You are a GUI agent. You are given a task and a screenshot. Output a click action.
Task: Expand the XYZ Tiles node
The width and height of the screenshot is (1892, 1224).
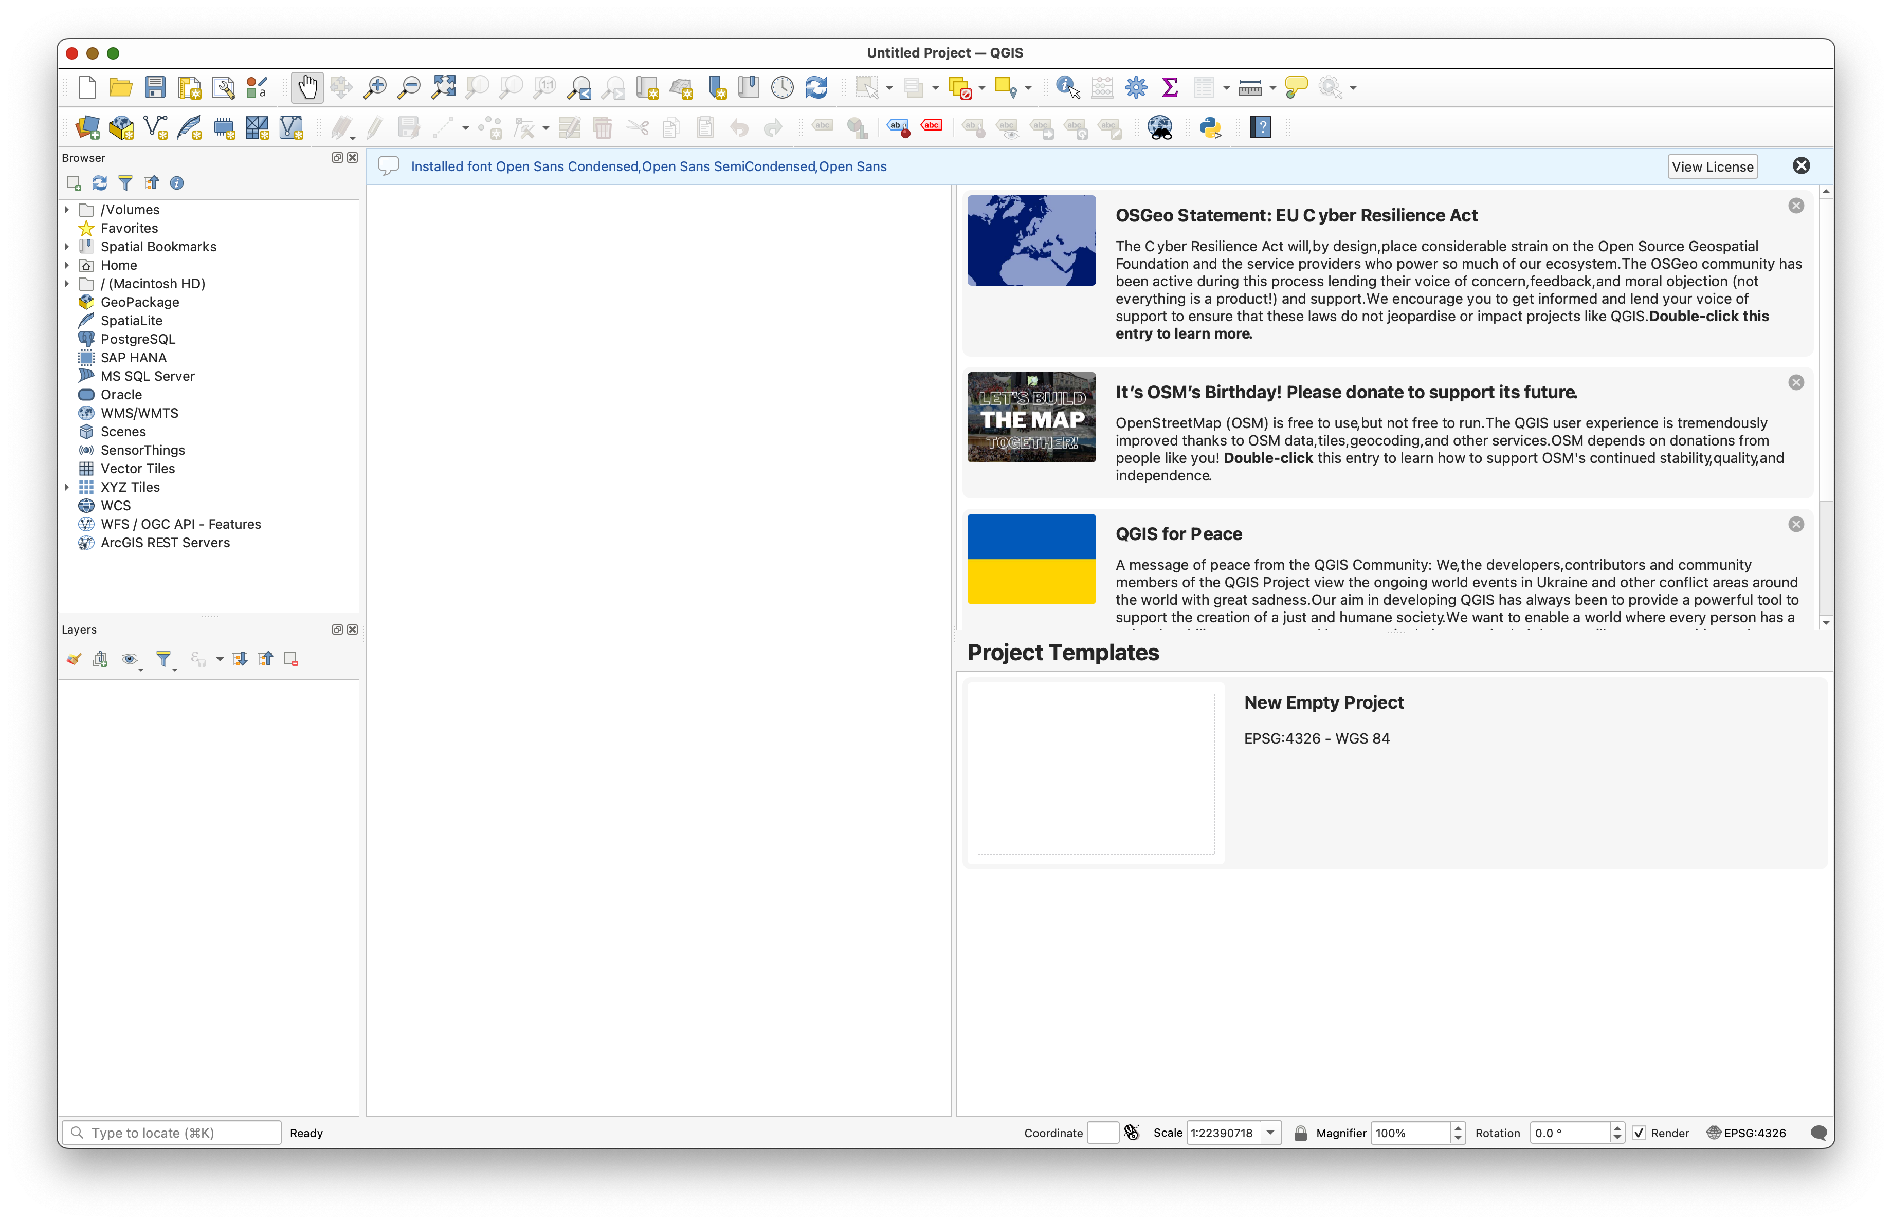tap(67, 488)
